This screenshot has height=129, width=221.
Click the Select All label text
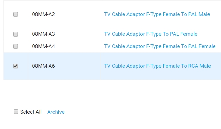(31, 112)
